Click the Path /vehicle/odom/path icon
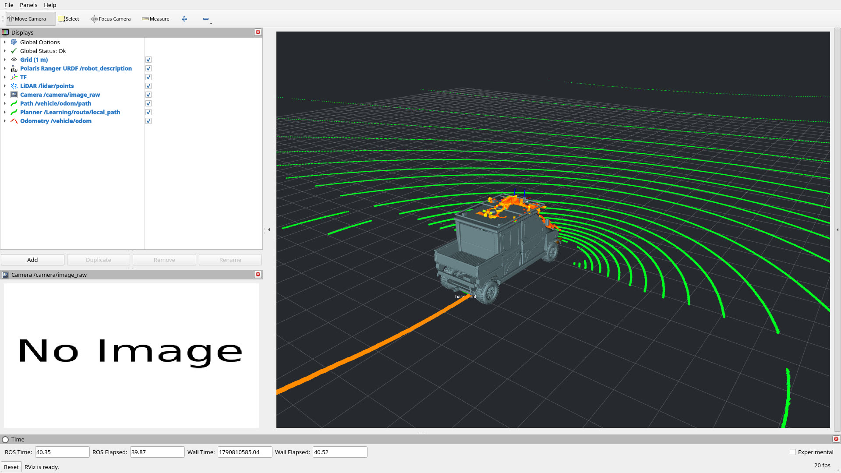The width and height of the screenshot is (841, 473). (x=14, y=103)
